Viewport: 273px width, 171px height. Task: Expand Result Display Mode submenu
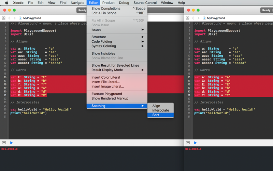(117, 70)
